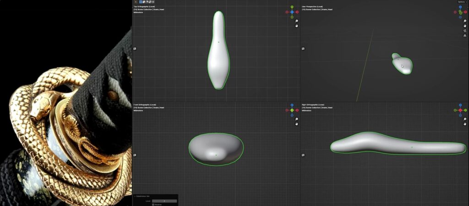The width and height of the screenshot is (469, 206).
Task: Click the golden snake reference image
Action: (66, 103)
